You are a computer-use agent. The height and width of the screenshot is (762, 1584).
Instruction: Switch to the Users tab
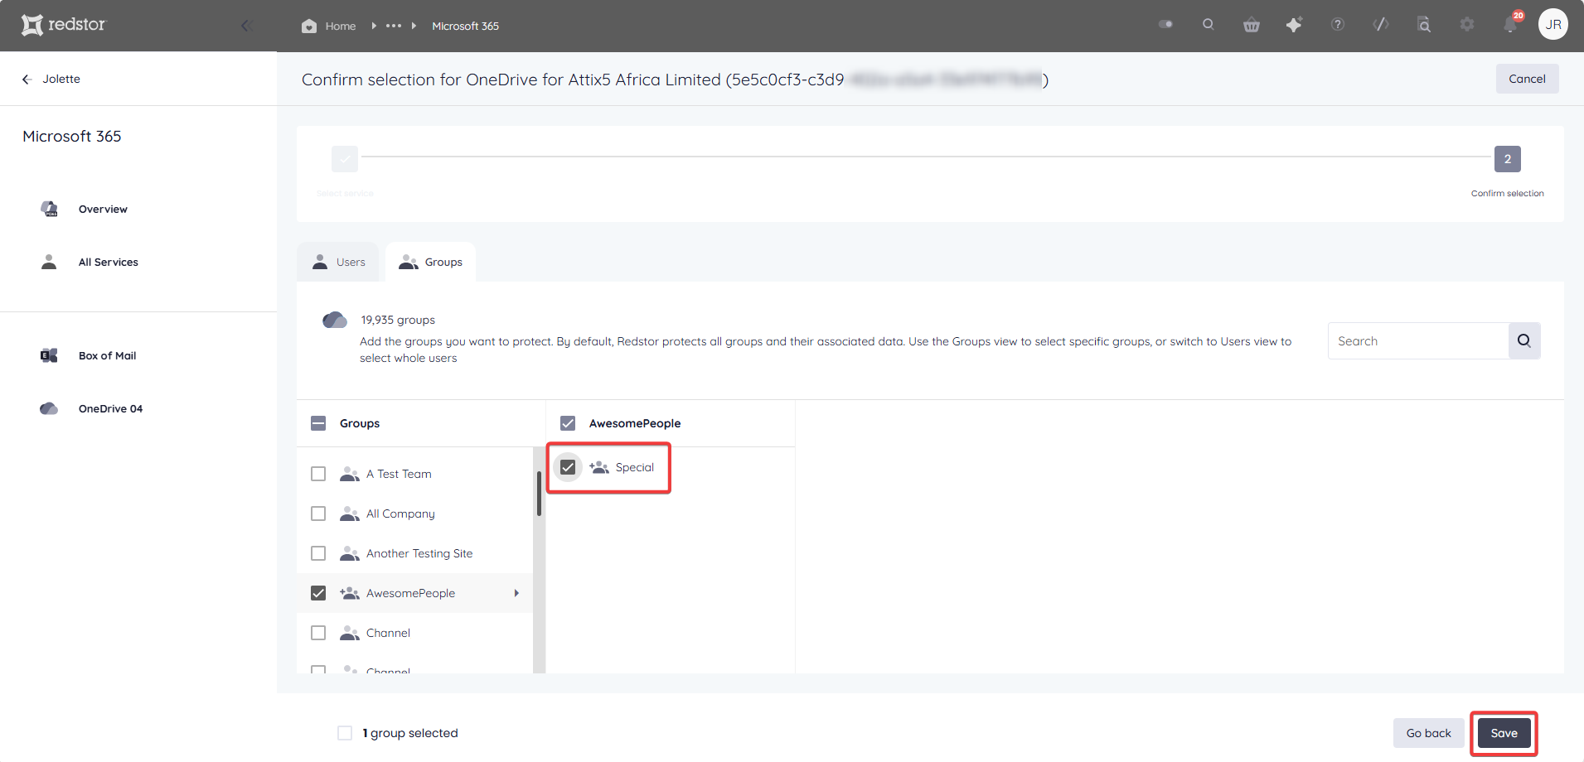[x=338, y=262]
